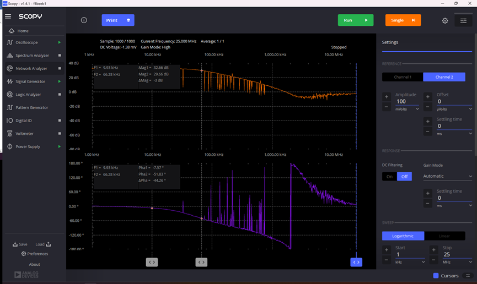Screen dimensions: 477x284
Task: Stop the Power Supply using its run indicator
Action: coord(60,146)
